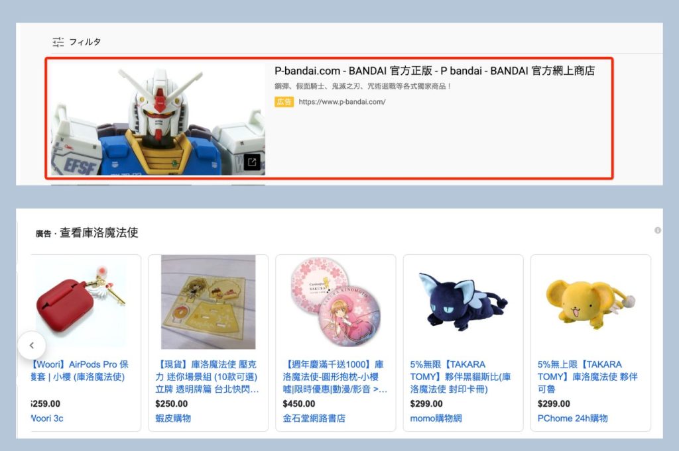Open the acrylic mini scene set image
679x451 pixels.
click(208, 302)
